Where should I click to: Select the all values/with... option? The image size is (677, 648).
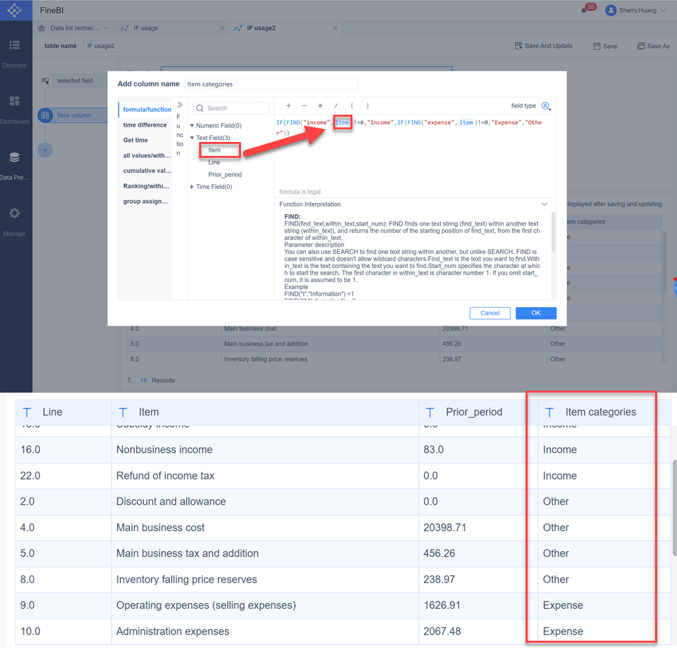click(x=147, y=155)
